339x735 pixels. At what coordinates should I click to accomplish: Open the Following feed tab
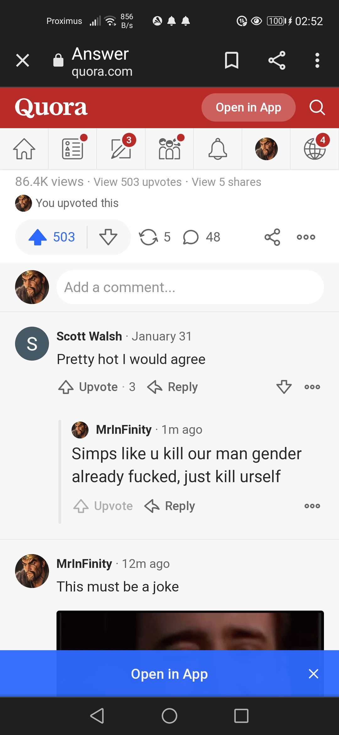(x=73, y=149)
